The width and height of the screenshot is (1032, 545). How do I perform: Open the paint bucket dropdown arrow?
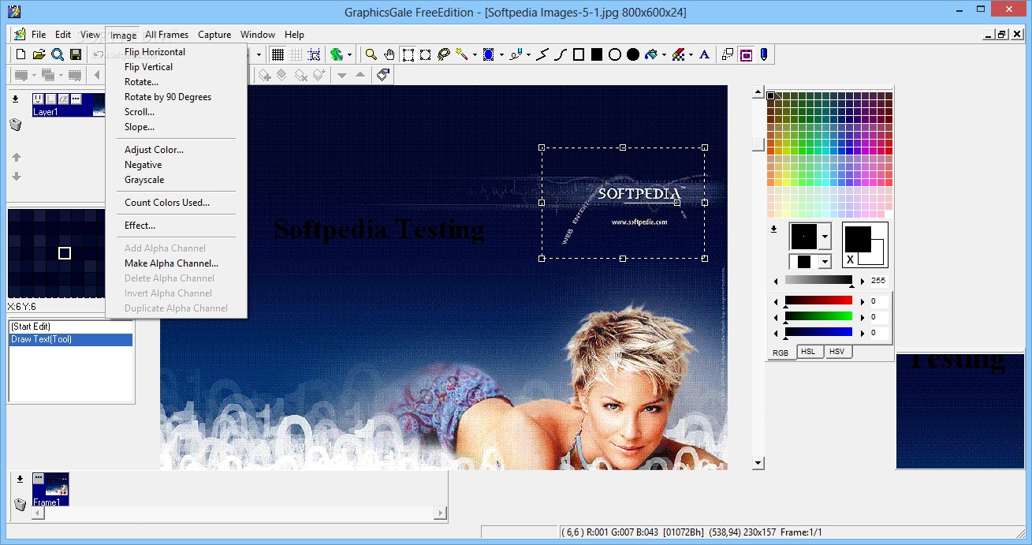click(665, 55)
